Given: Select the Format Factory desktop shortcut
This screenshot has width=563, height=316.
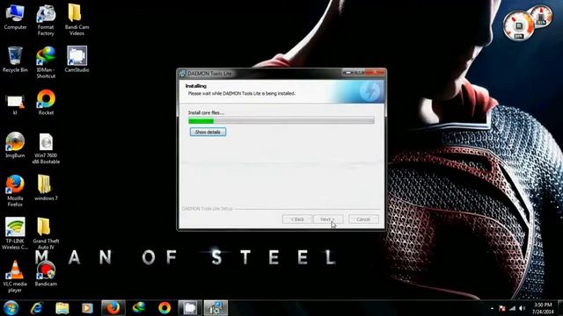Looking at the screenshot, I should [x=46, y=20].
